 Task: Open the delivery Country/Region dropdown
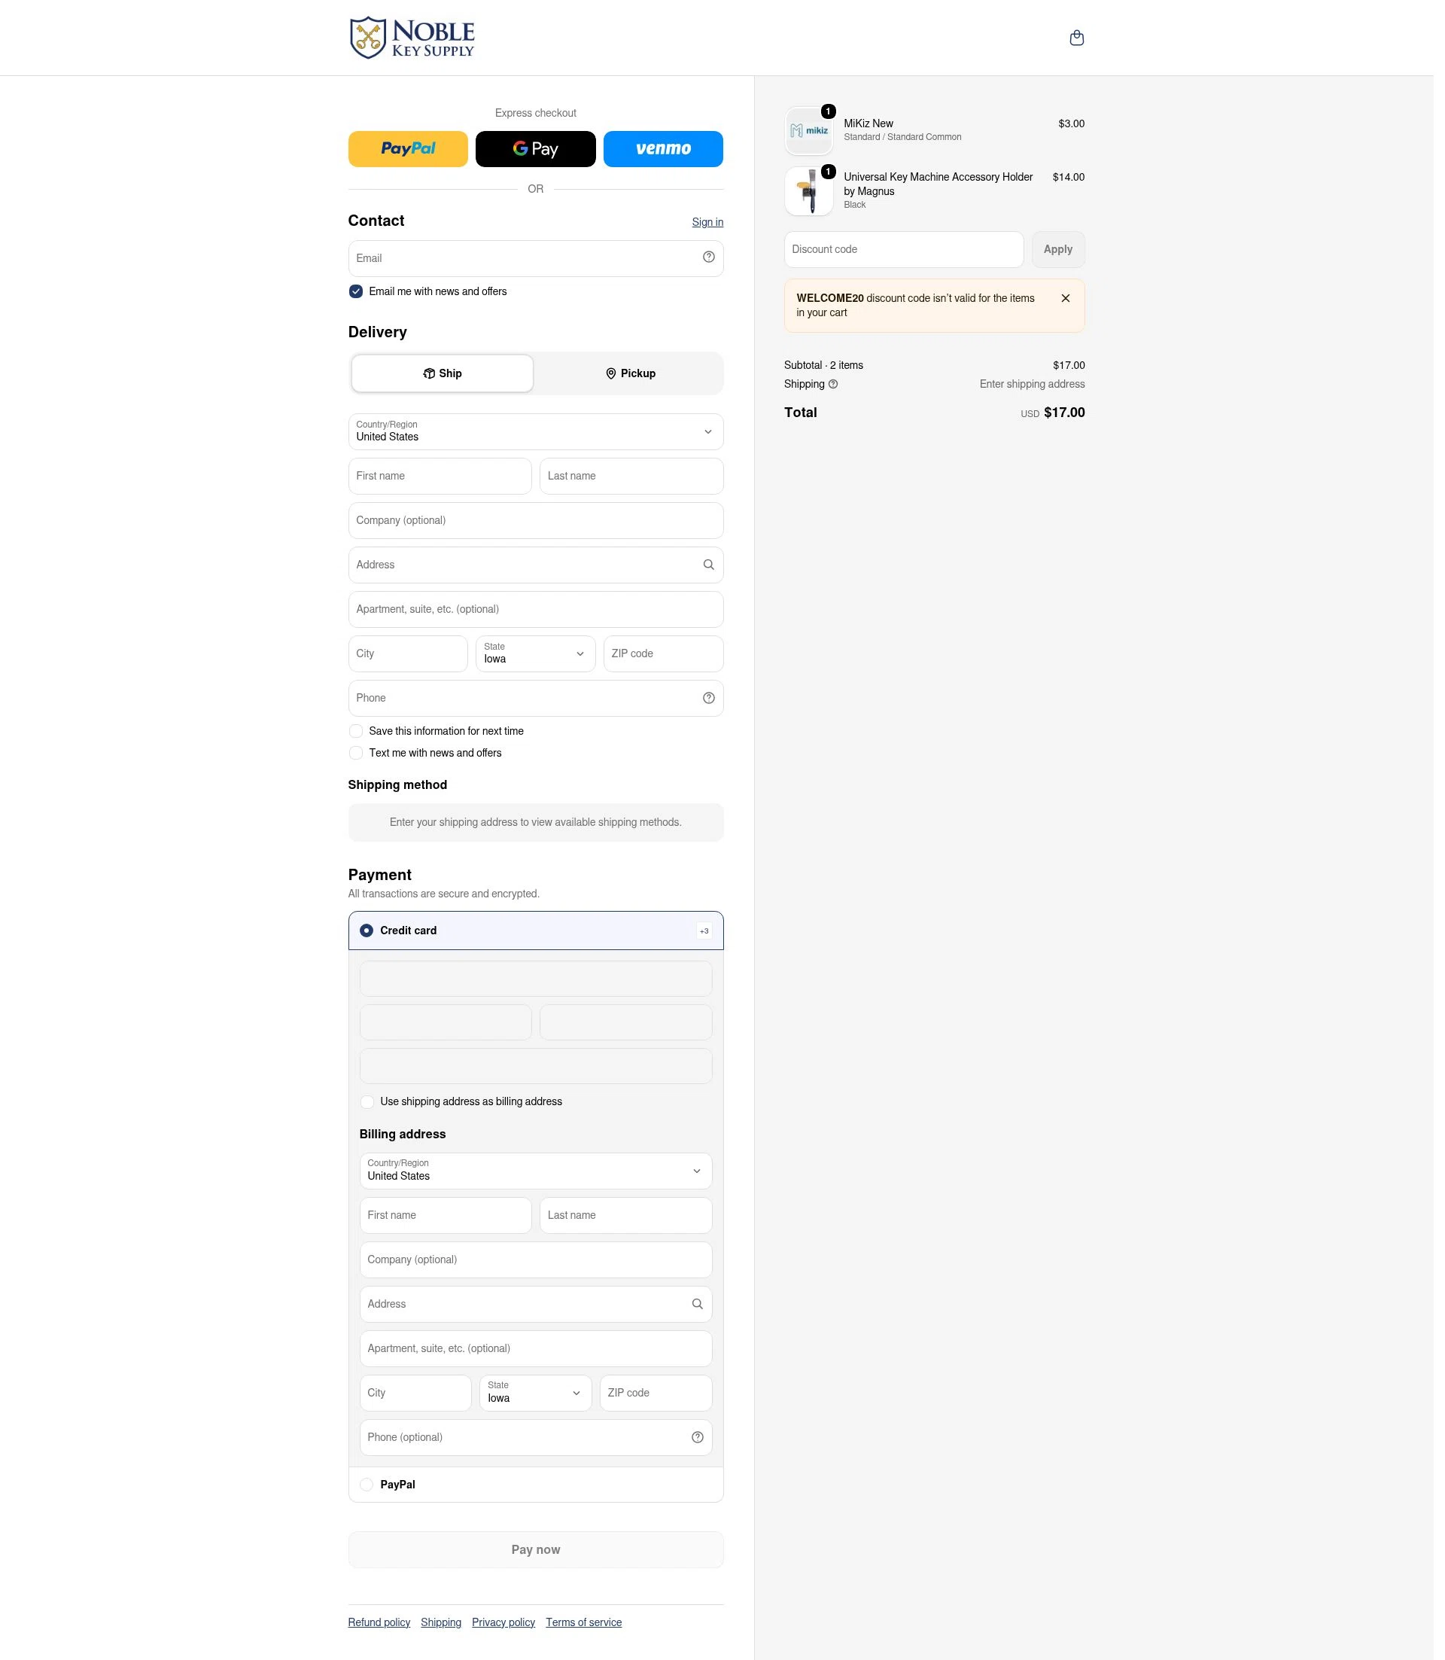click(540, 435)
